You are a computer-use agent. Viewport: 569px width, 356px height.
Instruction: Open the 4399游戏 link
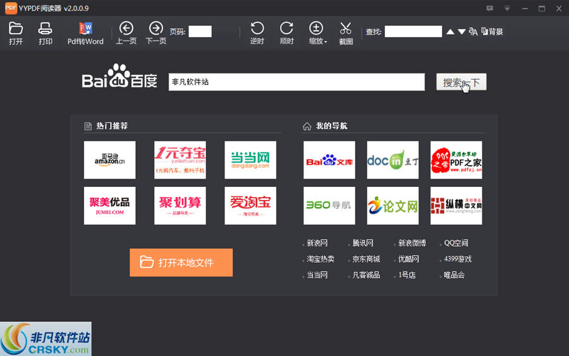[x=458, y=259]
